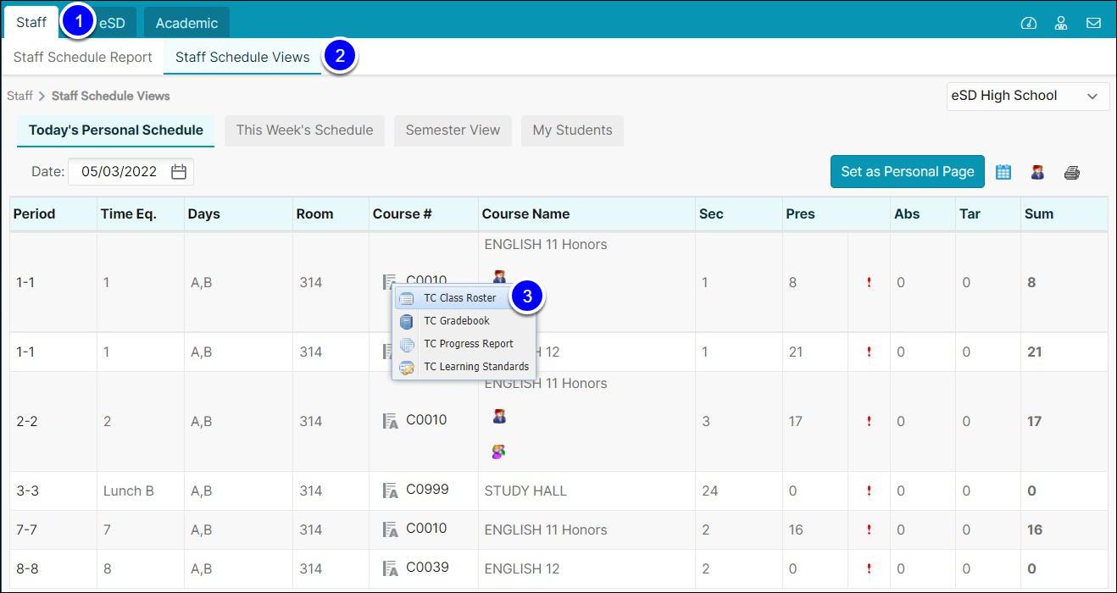Go to Staff in the breadcrumb
This screenshot has height=593, width=1117.
[19, 96]
